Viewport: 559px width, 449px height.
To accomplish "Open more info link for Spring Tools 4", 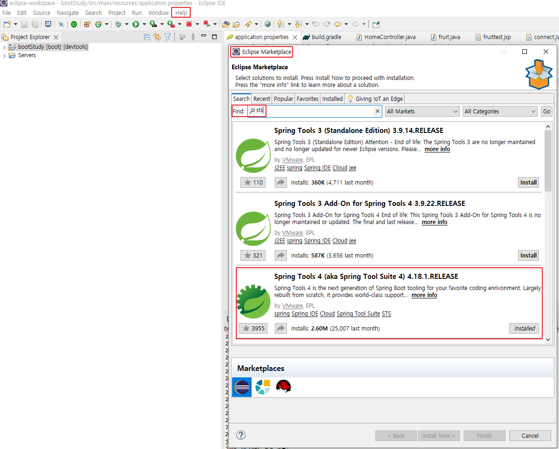I will pos(424,295).
